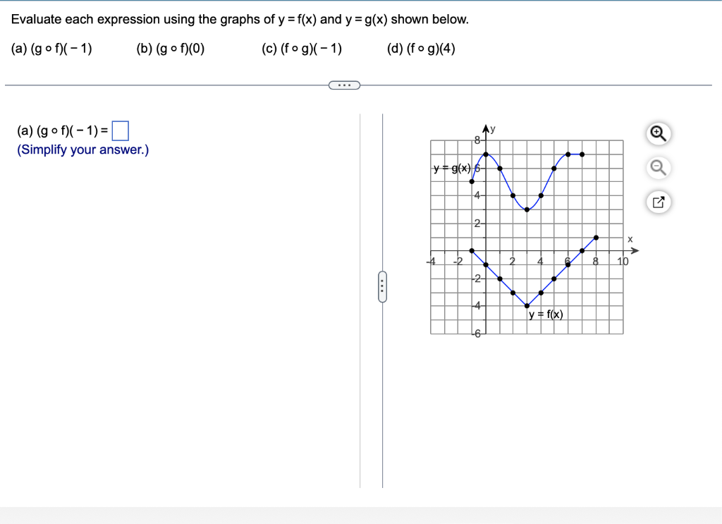Viewport: 722px width, 524px height.
Task: Click the bottom circular icon in the graph toolbar
Action: click(658, 202)
